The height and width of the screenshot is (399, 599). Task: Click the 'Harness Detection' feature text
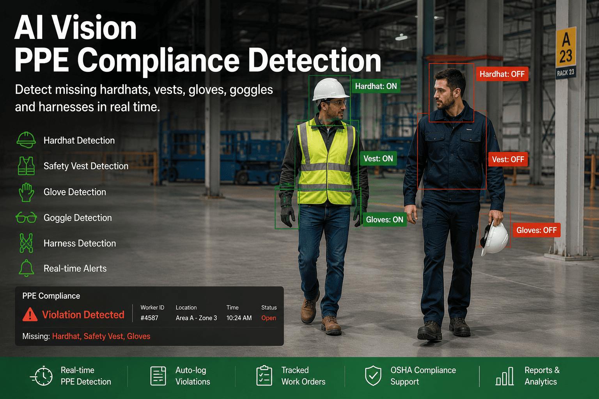80,243
